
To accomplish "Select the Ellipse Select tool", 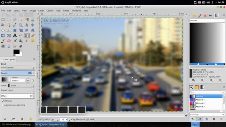I will click(x=9, y=20).
